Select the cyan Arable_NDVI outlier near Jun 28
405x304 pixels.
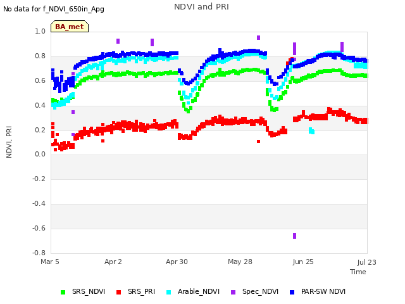[312, 131]
